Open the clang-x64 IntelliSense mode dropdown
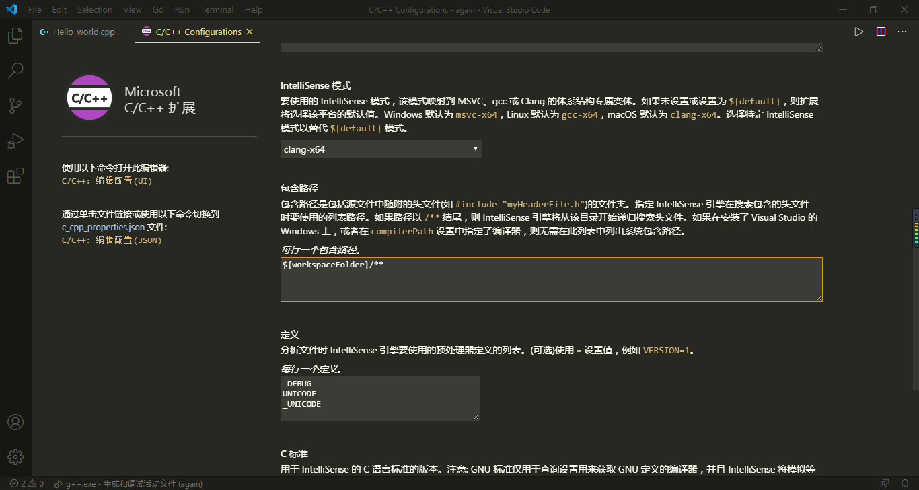The height and width of the screenshot is (490, 919). pos(381,149)
